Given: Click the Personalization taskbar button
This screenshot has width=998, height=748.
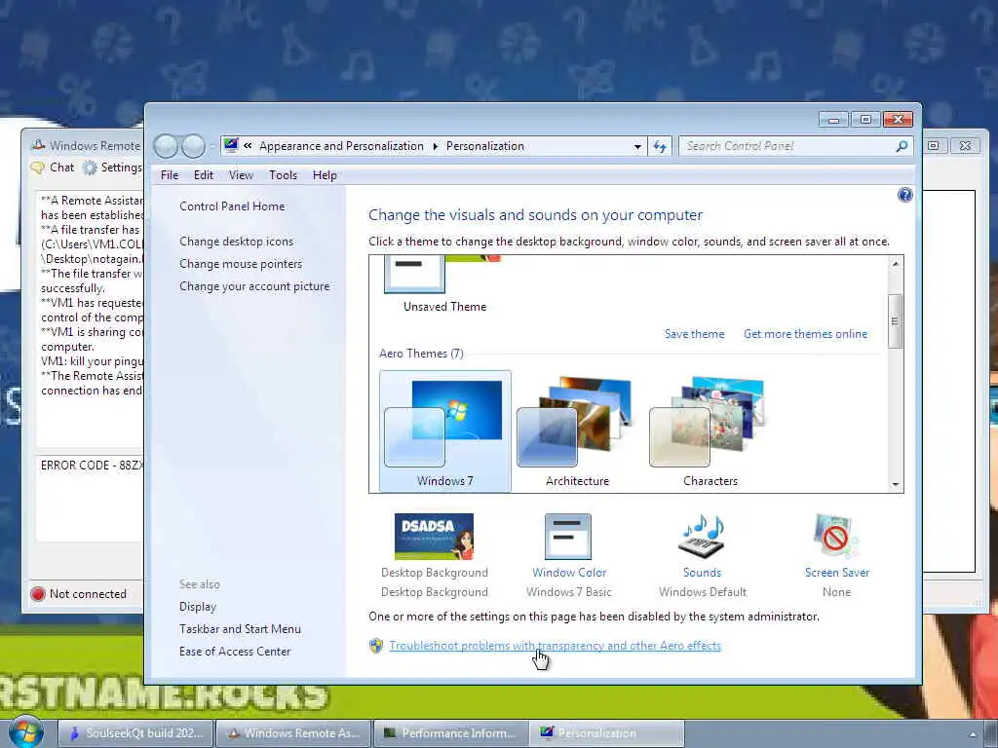Looking at the screenshot, I should click(606, 733).
